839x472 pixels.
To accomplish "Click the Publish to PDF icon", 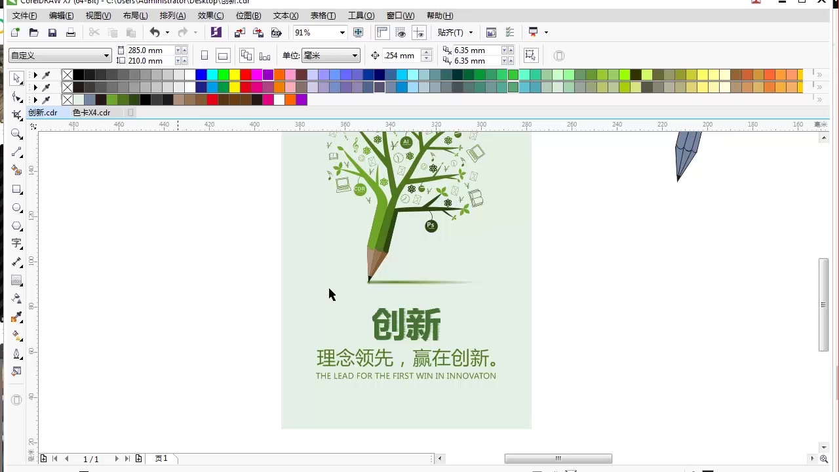I will click(x=277, y=32).
